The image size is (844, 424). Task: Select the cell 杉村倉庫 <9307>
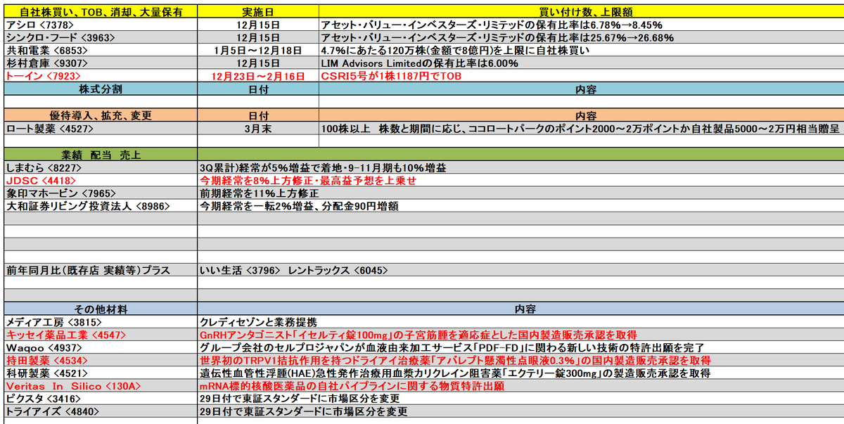101,63
